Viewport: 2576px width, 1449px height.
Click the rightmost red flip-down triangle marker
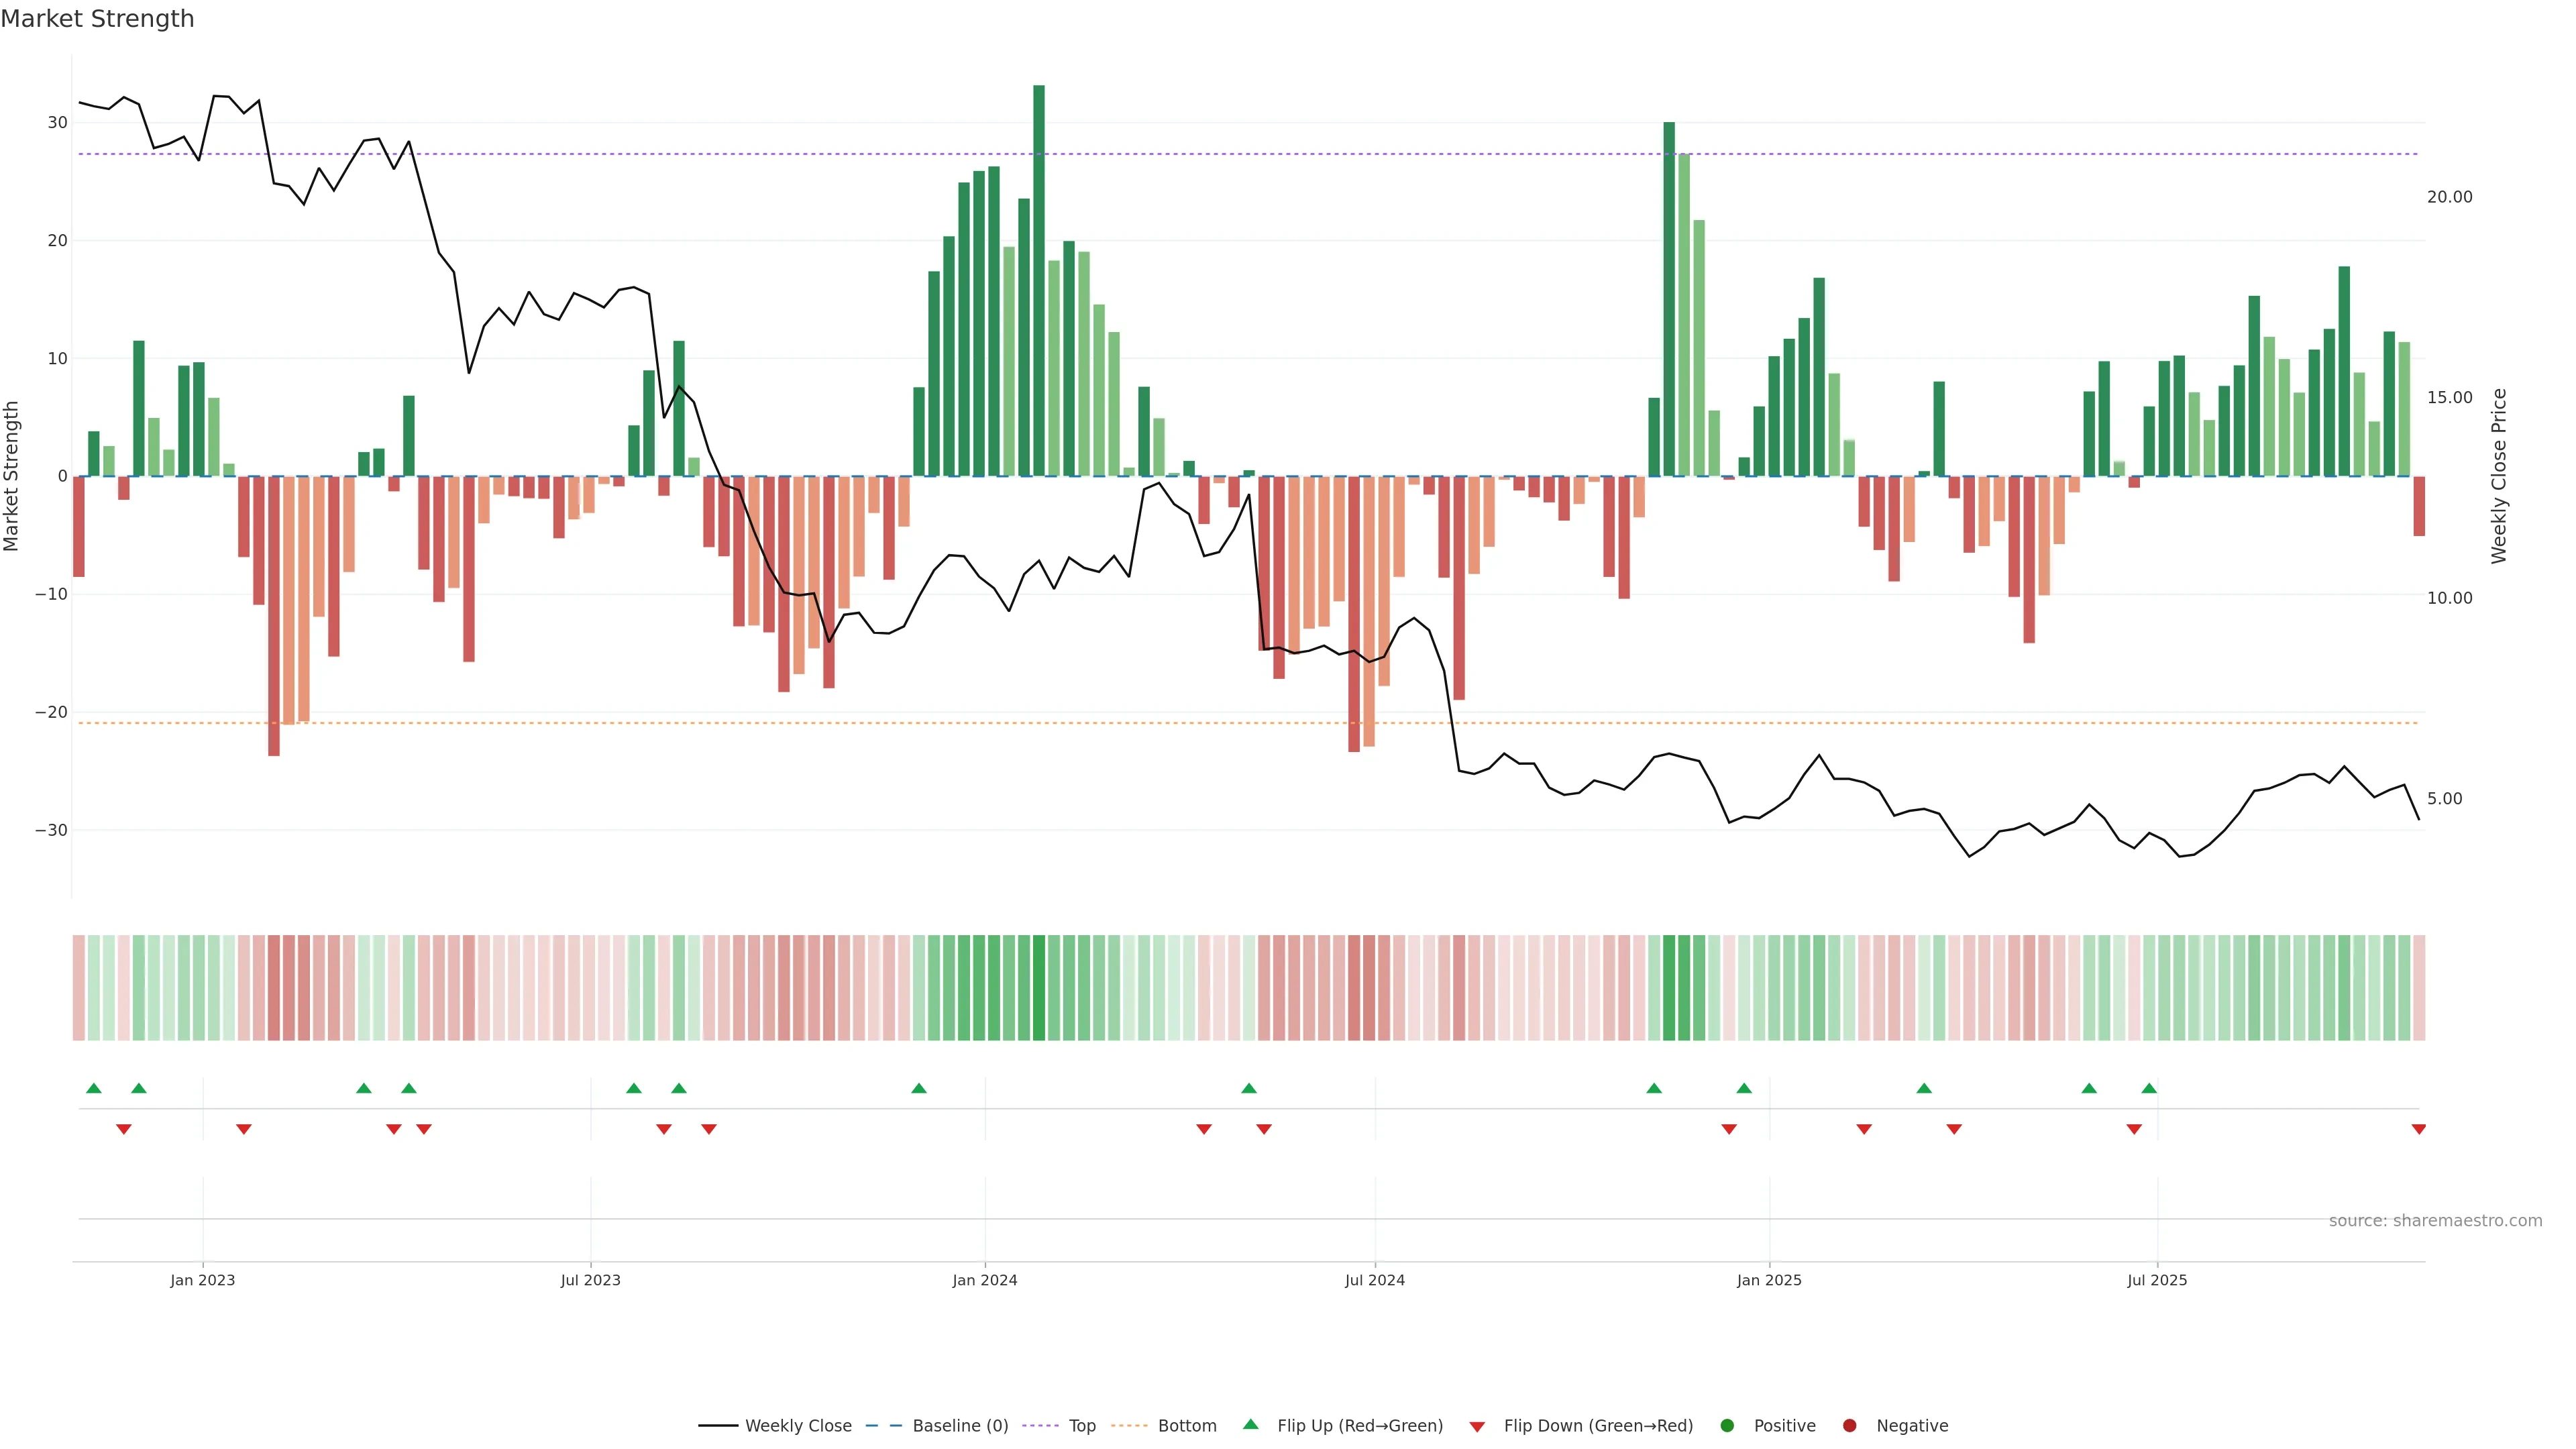[2418, 1129]
